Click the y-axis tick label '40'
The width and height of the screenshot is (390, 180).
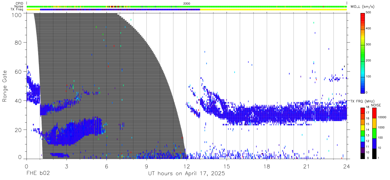click(x=19, y=101)
